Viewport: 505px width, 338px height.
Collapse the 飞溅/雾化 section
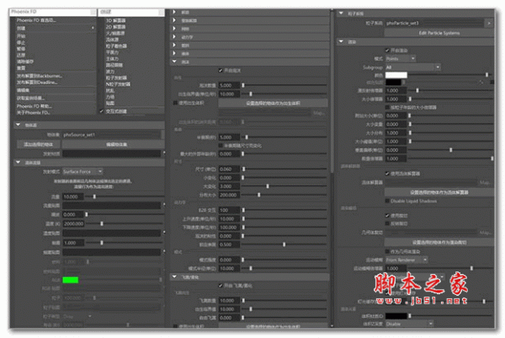[174, 276]
